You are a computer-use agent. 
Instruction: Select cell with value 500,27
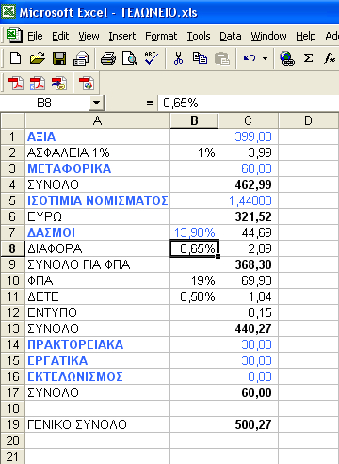248,424
